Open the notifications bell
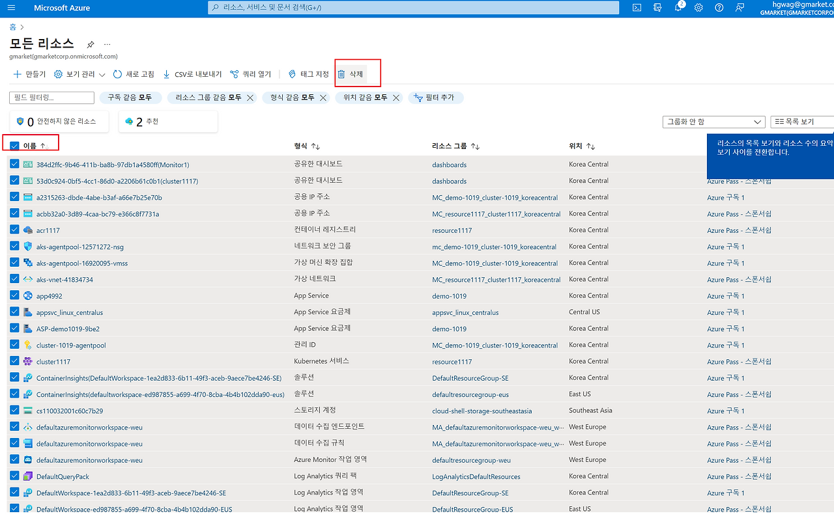The width and height of the screenshot is (834, 518). tap(680, 8)
